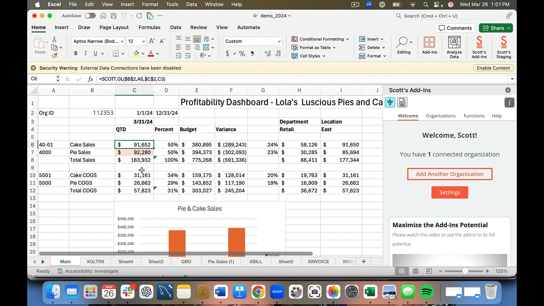Click Add Another Organization button

pos(449,174)
